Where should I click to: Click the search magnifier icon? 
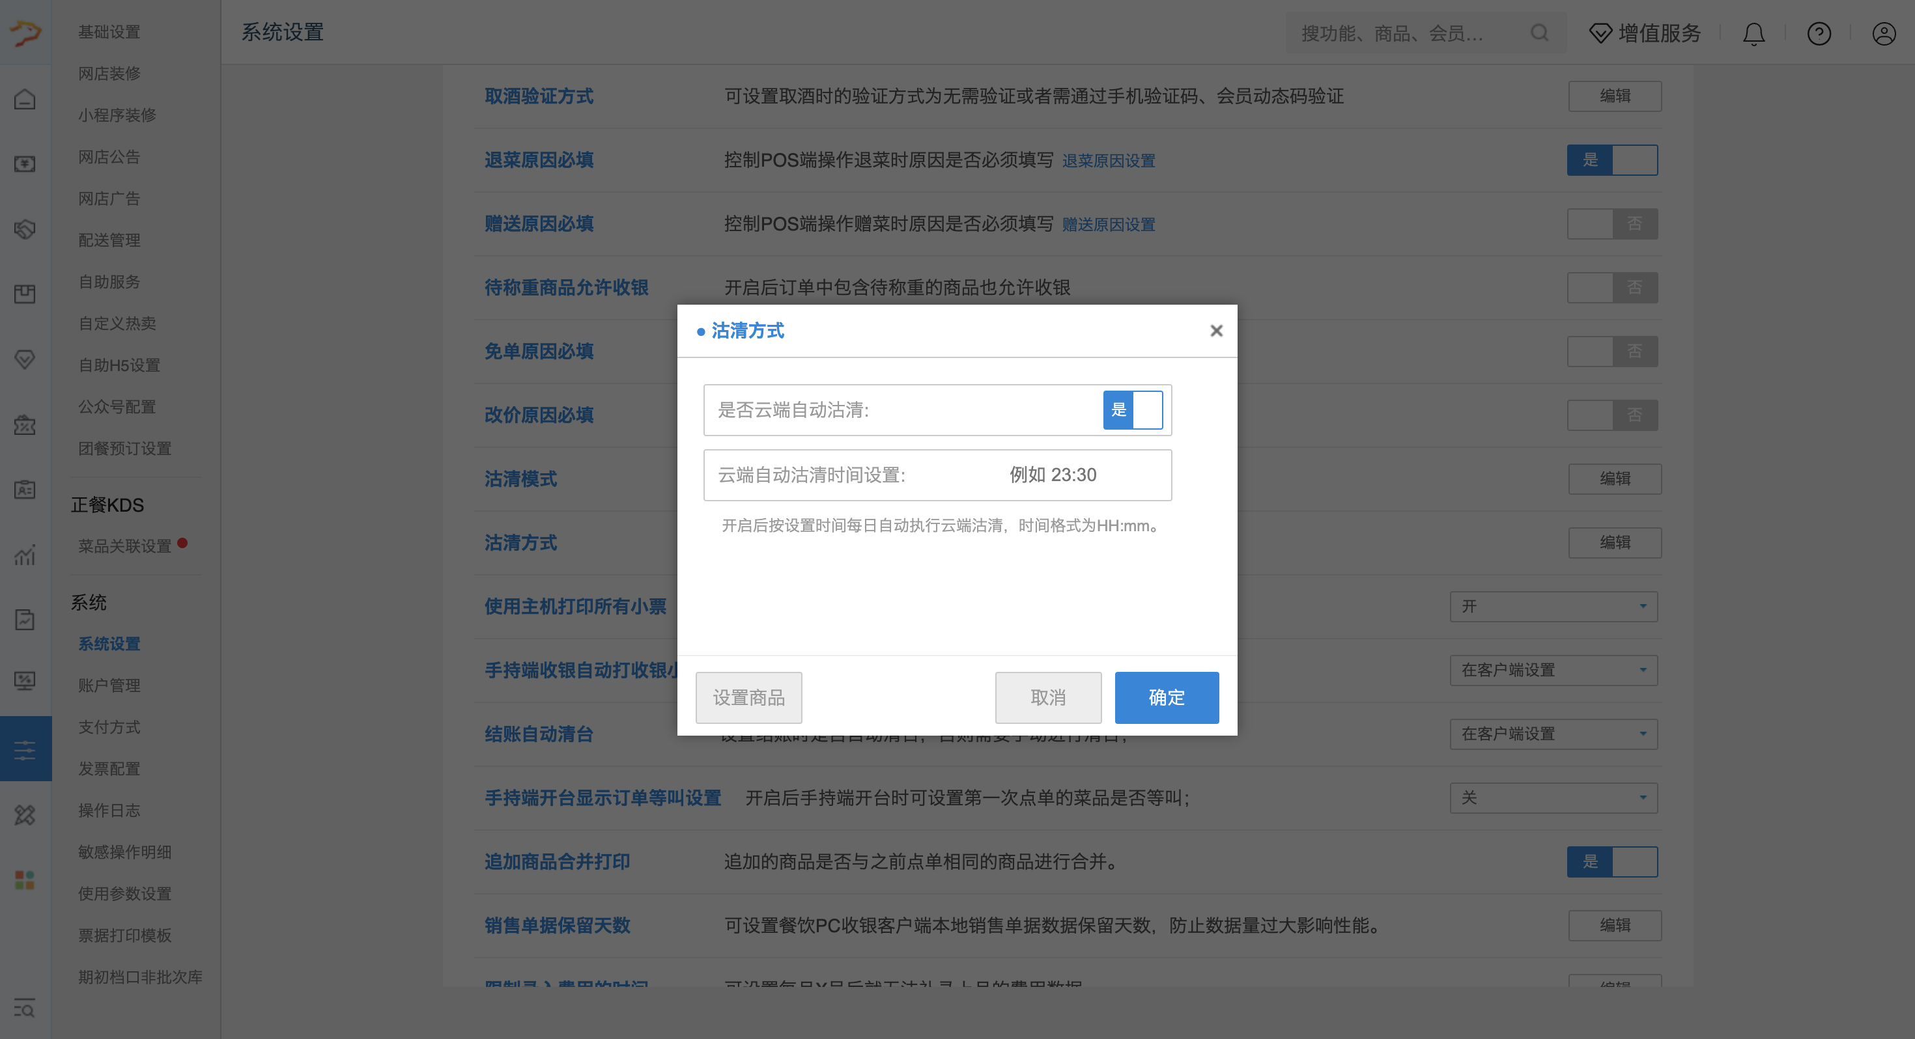(x=1540, y=33)
